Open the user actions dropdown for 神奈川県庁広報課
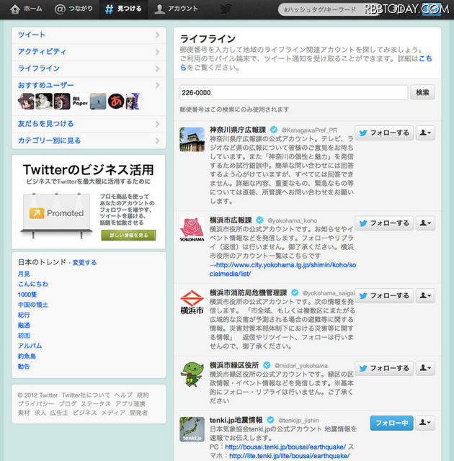Image resolution: width=454 pixels, height=461 pixels. 425,133
